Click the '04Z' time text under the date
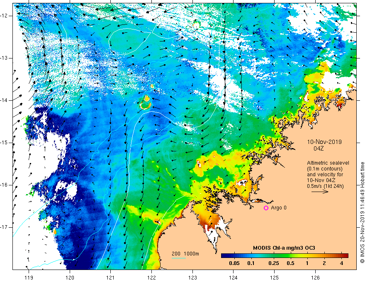Image resolution: width=365 pixels, height=282 pixels. pos(319,148)
